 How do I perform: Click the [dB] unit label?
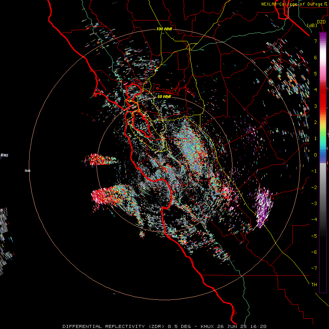[312, 25]
